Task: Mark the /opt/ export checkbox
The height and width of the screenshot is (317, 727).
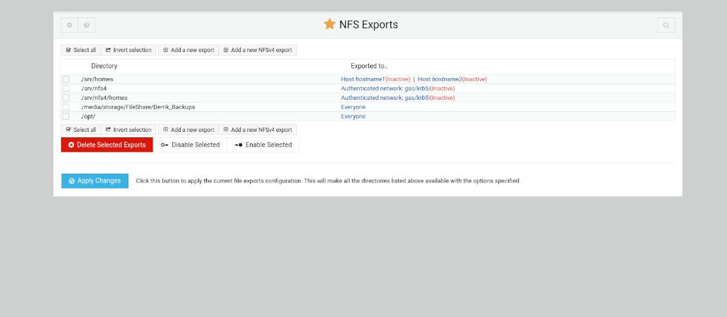Action: pos(66,116)
